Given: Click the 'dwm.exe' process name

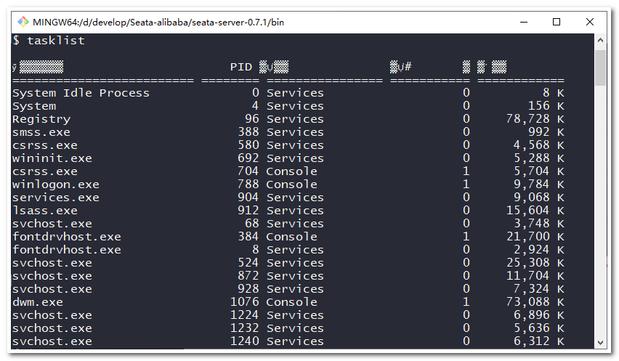Looking at the screenshot, I should pos(38,302).
